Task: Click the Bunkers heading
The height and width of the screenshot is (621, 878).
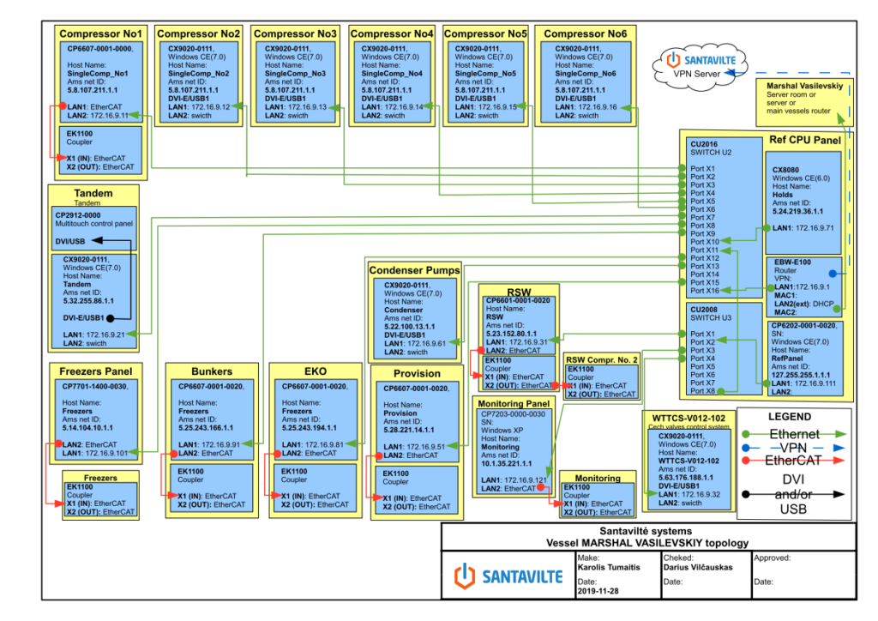Action: point(212,371)
